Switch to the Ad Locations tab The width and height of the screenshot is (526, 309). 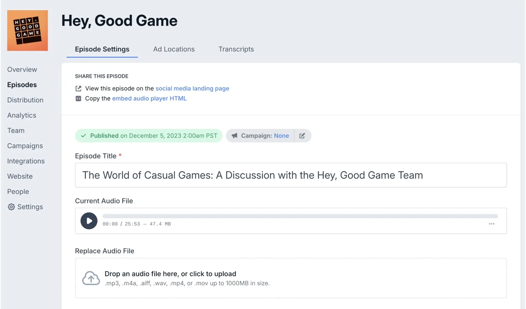point(174,49)
